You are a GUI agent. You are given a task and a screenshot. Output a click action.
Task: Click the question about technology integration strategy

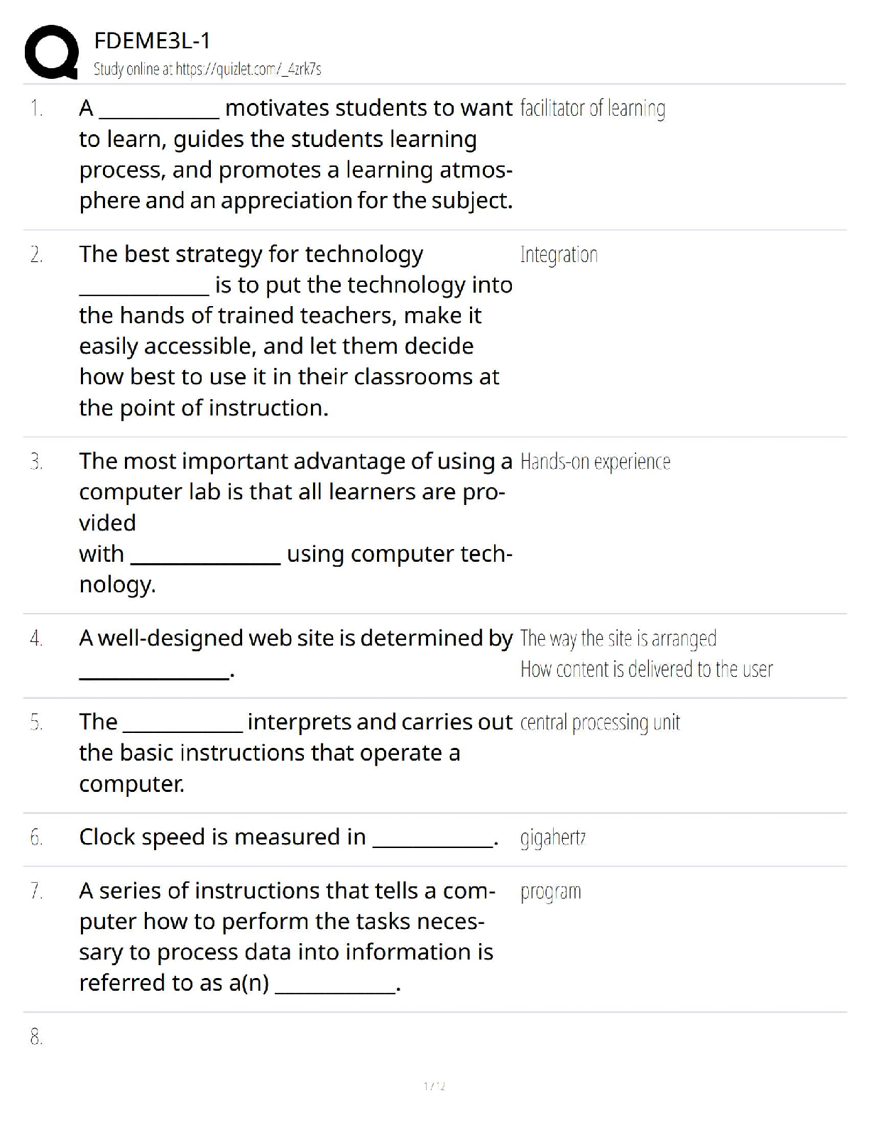(295, 331)
